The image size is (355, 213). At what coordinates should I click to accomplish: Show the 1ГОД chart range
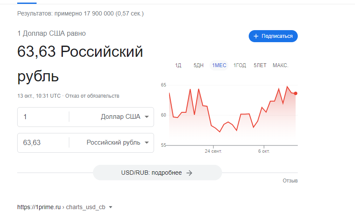pyautogui.click(x=240, y=65)
